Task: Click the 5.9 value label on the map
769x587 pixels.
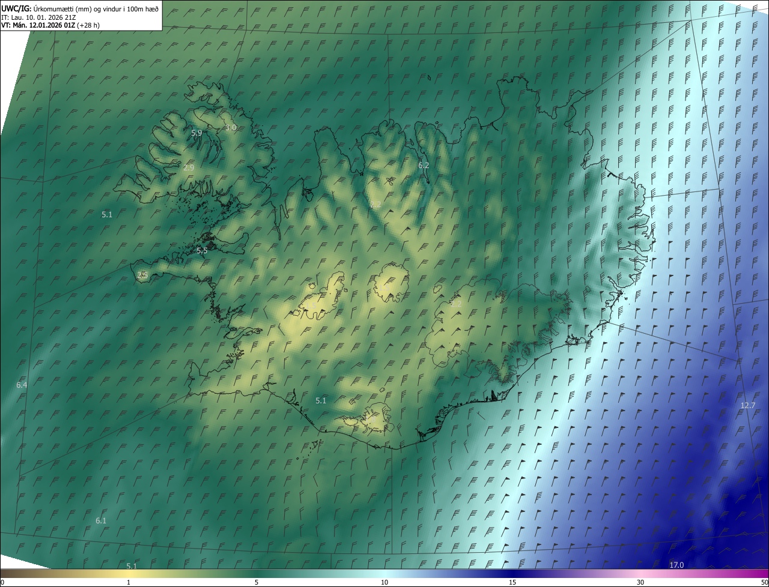Action: click(x=196, y=133)
